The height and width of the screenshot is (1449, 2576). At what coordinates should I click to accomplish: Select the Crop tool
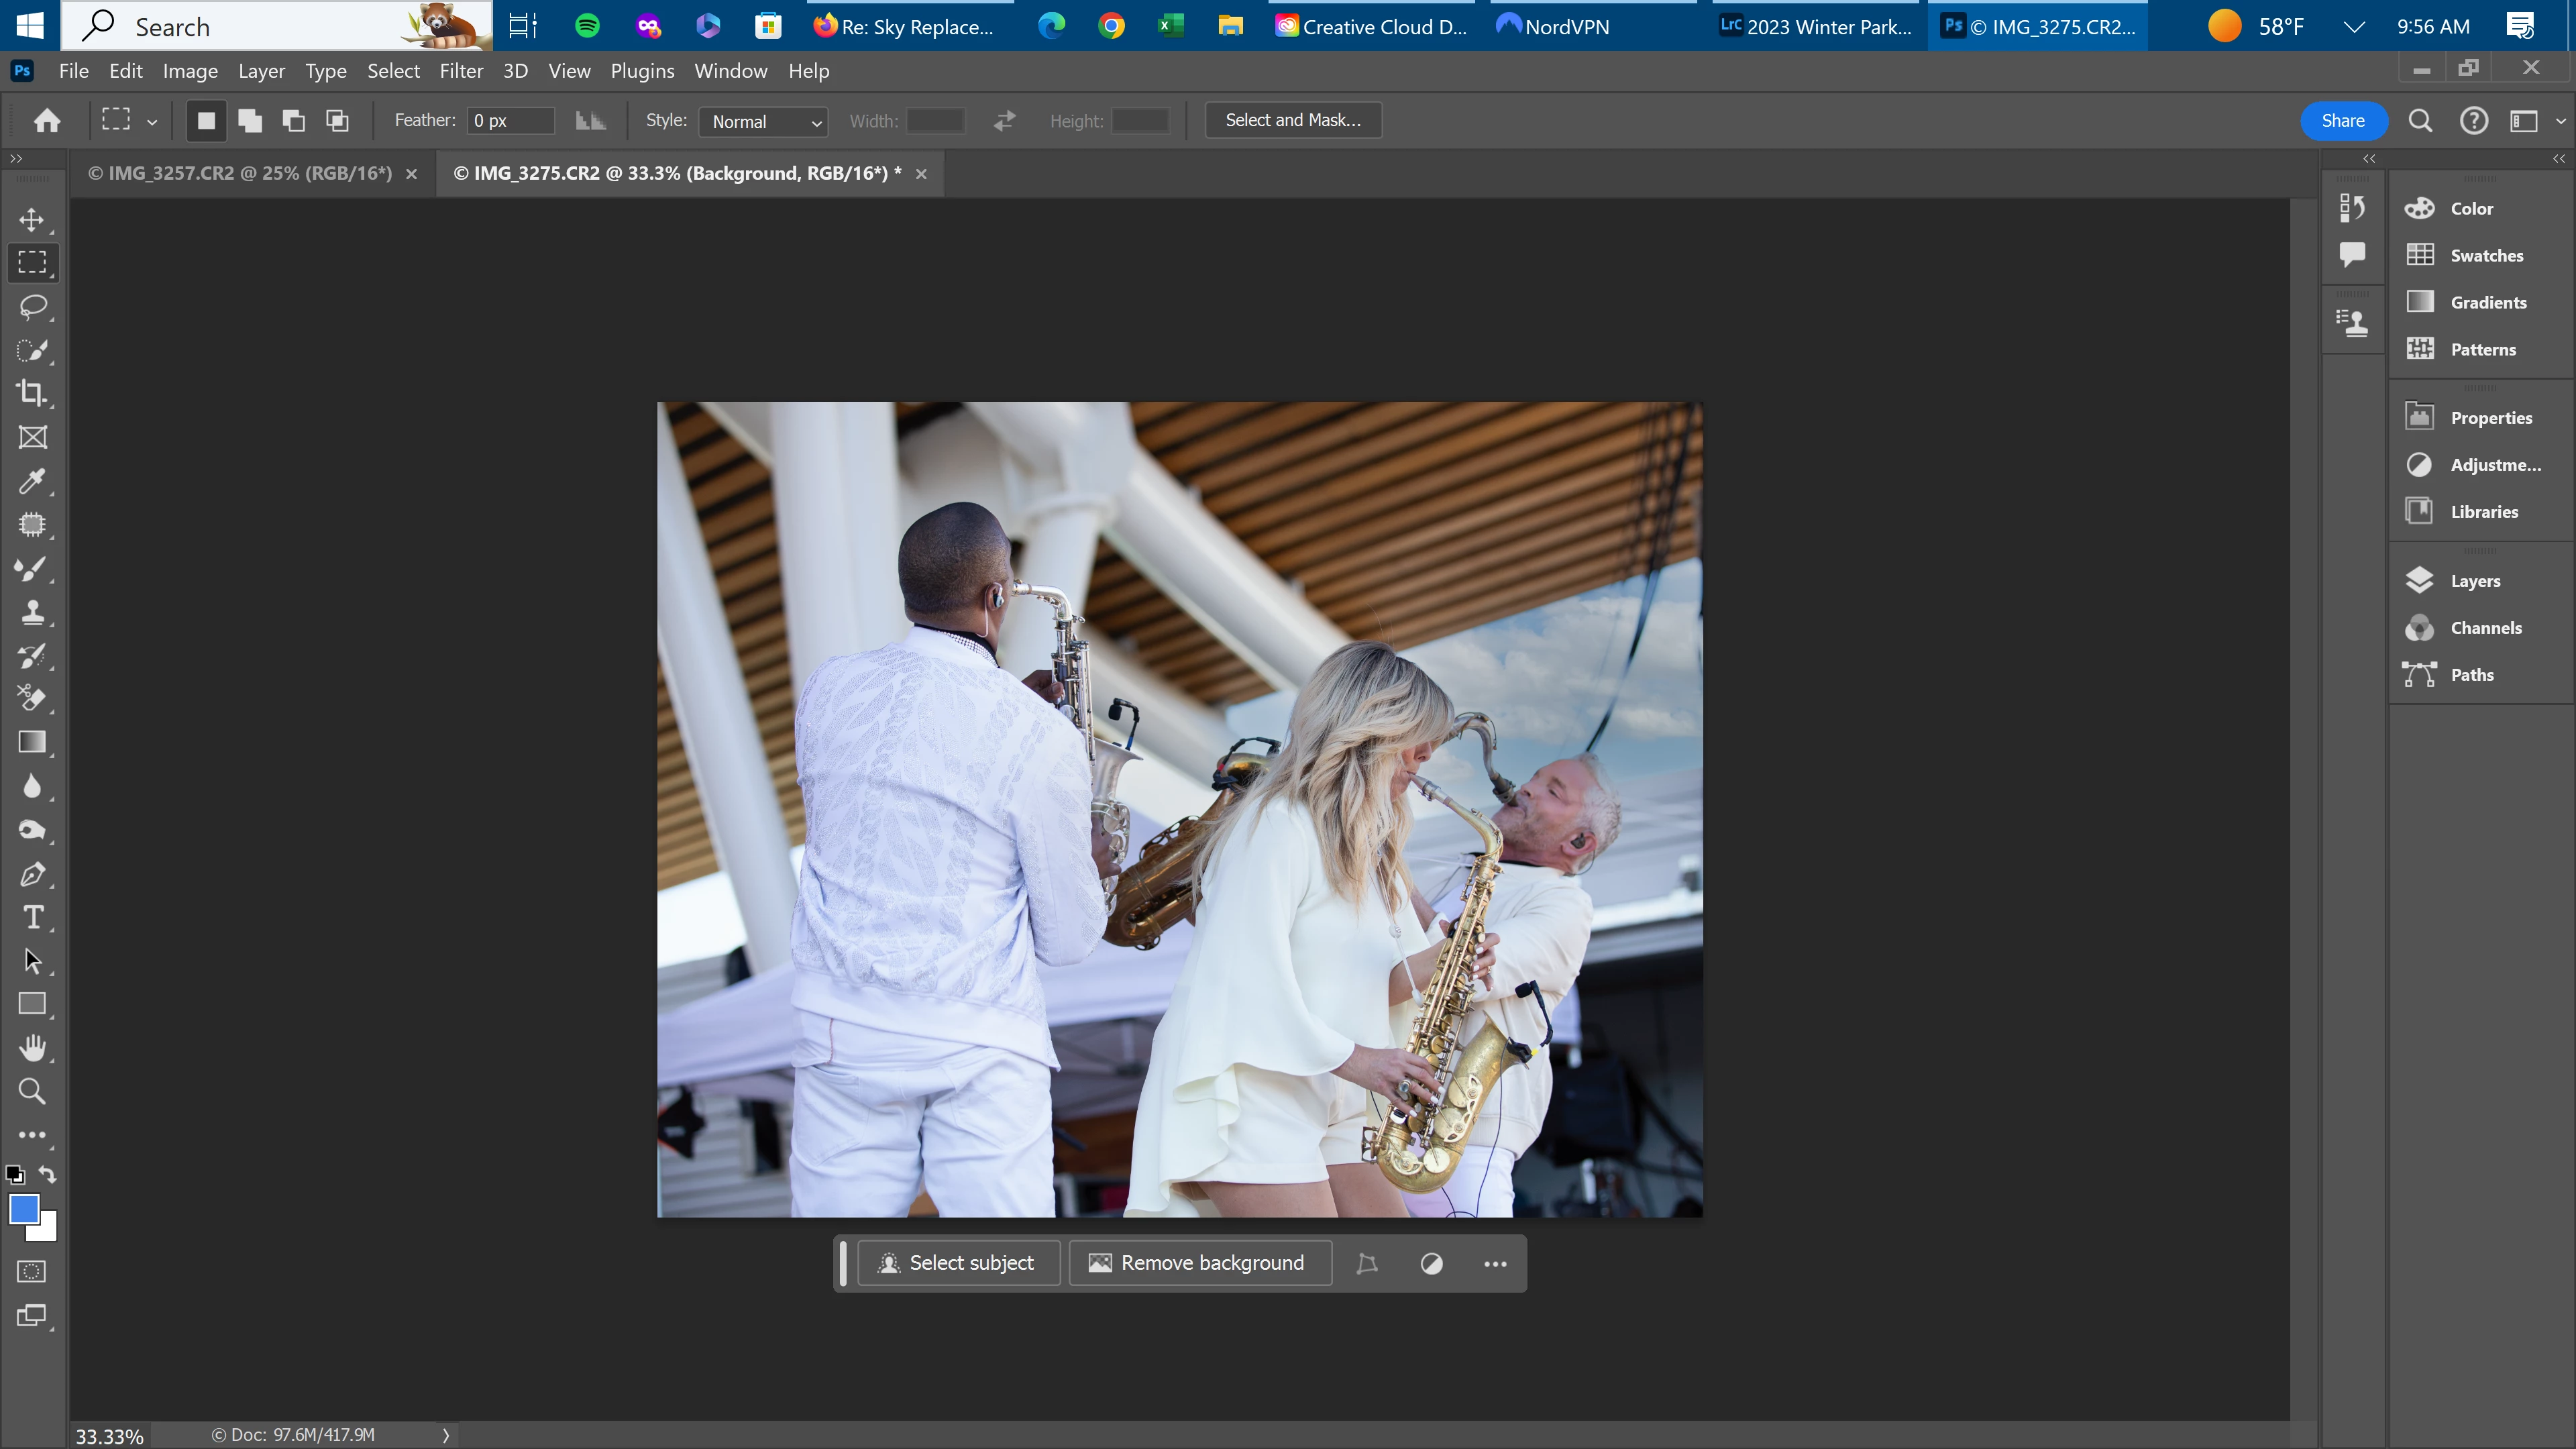(32, 393)
